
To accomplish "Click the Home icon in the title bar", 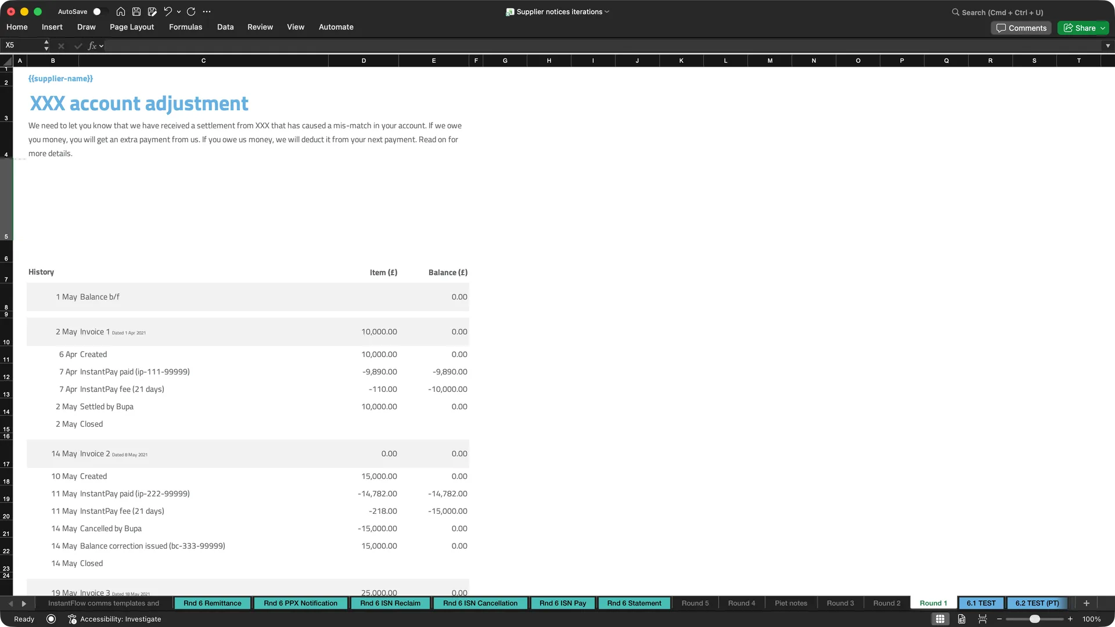I will (120, 12).
